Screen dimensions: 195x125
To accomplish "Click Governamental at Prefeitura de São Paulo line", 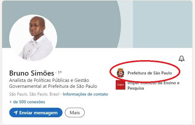I will [53, 86].
